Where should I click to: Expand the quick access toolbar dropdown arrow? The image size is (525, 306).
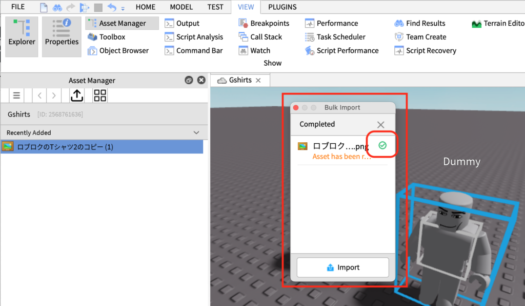pyautogui.click(x=123, y=8)
